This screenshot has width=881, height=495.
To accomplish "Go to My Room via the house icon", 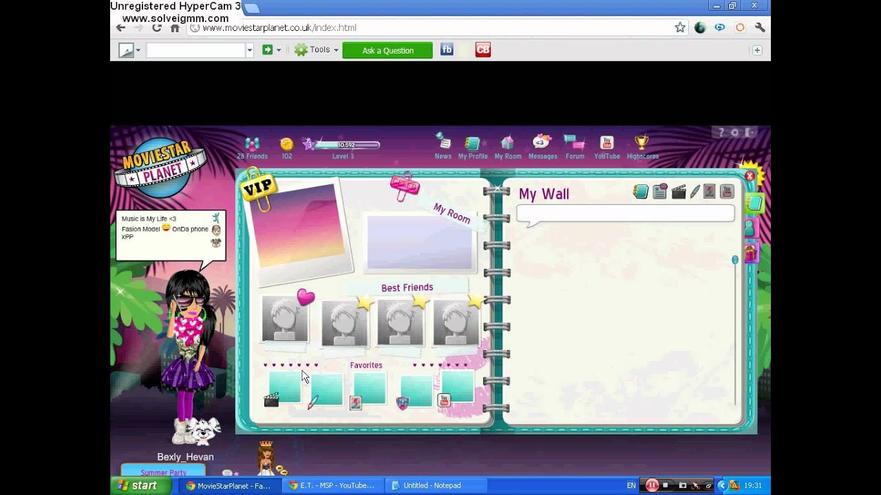I will pos(507,142).
